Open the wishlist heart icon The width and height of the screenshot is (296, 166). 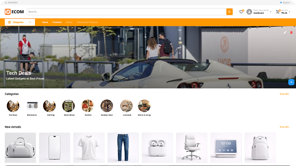pyautogui.click(x=241, y=12)
